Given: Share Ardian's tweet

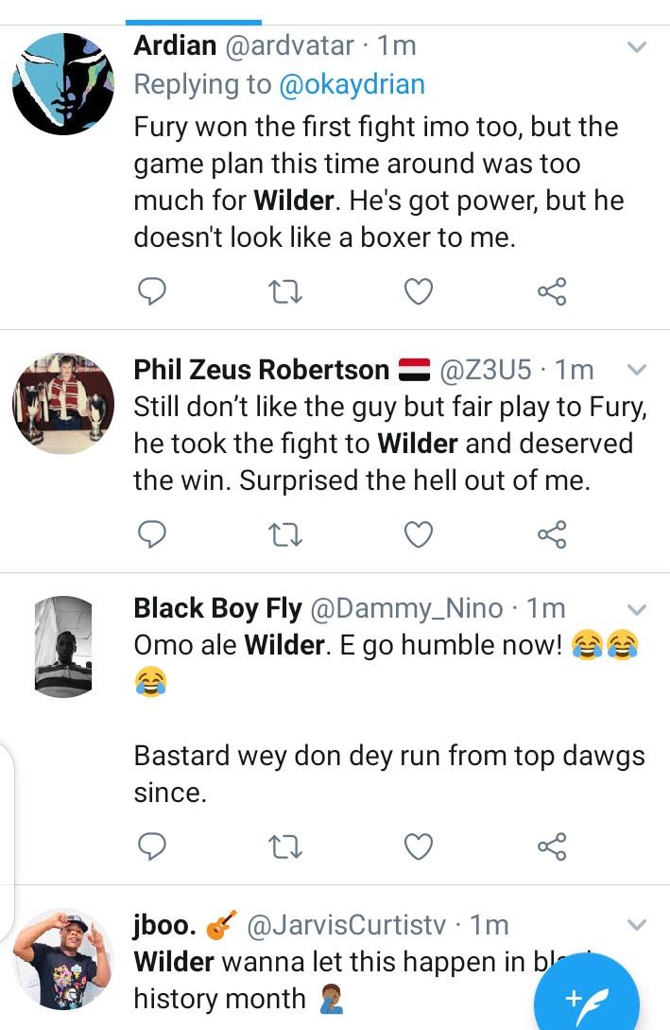Looking at the screenshot, I should point(552,292).
